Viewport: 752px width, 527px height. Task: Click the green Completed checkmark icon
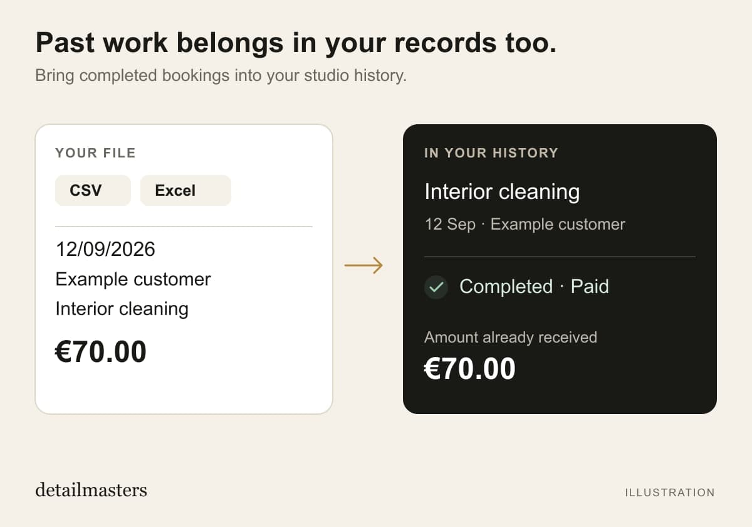[436, 287]
